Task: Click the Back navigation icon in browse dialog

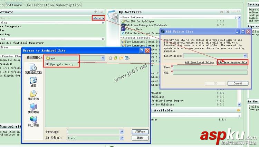Action: click(111, 58)
